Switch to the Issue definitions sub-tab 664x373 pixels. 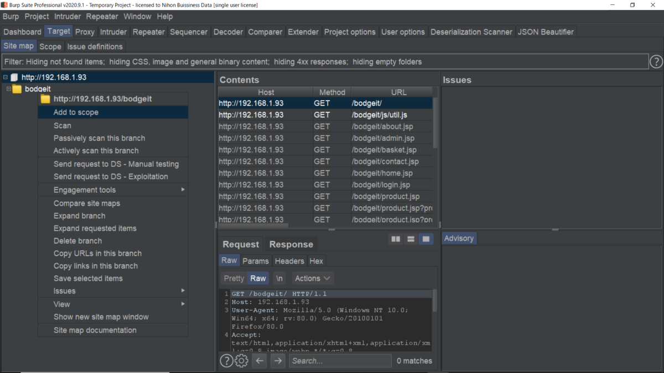(95, 46)
